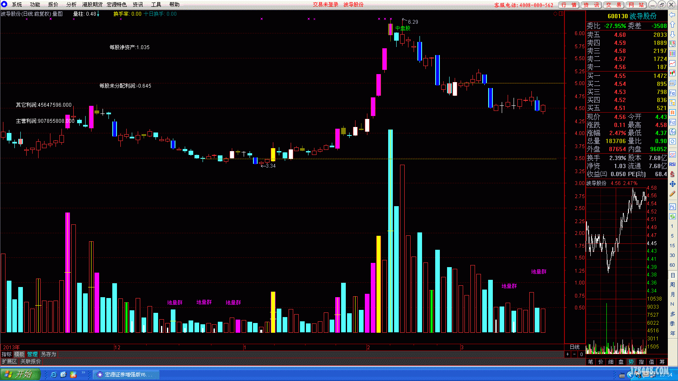This screenshot has width=678, height=381.
Task: Expand the 扩展区 extension area
Action: (9, 362)
